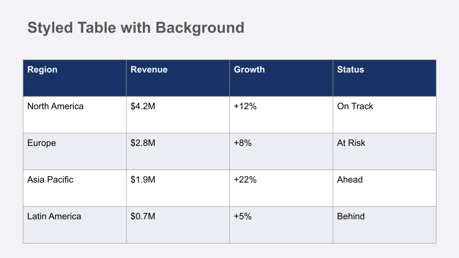Select the 'Region' header cell
Viewport: 459px width, 258px height.
click(x=75, y=78)
